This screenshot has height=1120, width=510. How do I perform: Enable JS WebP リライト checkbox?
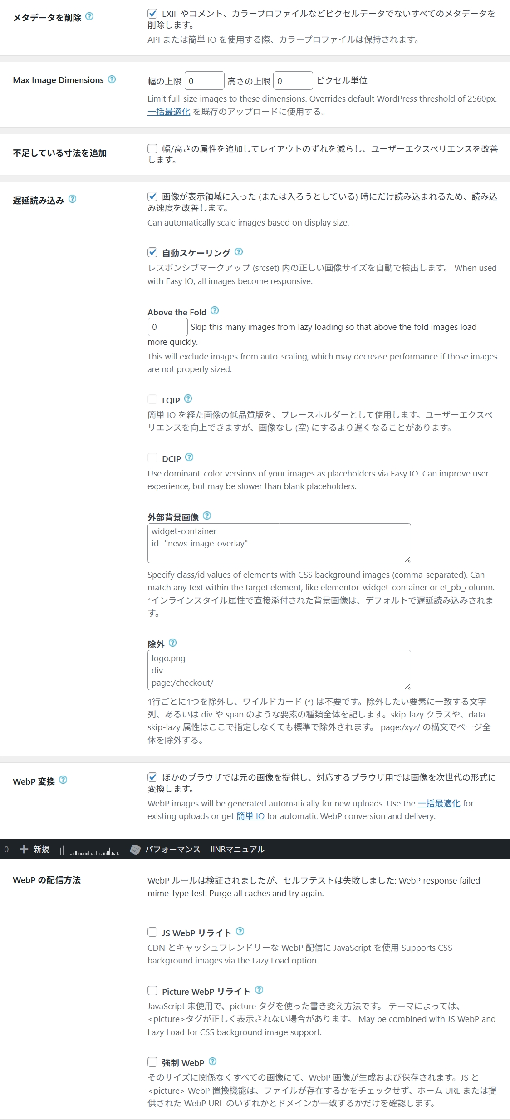tap(152, 932)
